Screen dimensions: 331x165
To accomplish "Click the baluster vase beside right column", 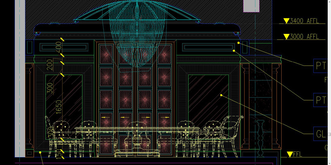I will 261,138.
